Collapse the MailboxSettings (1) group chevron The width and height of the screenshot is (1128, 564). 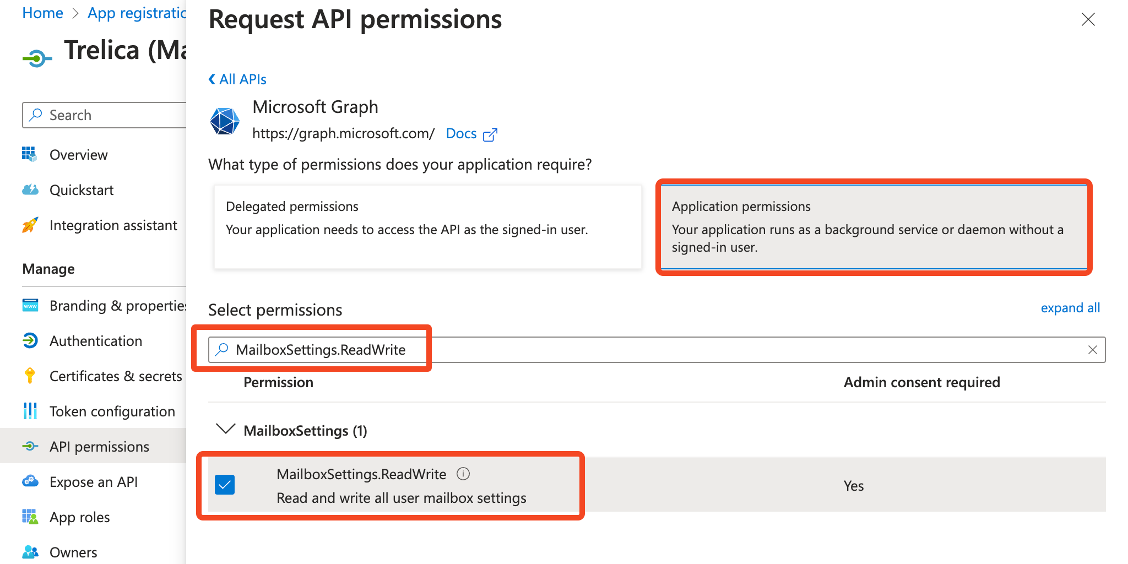point(226,429)
